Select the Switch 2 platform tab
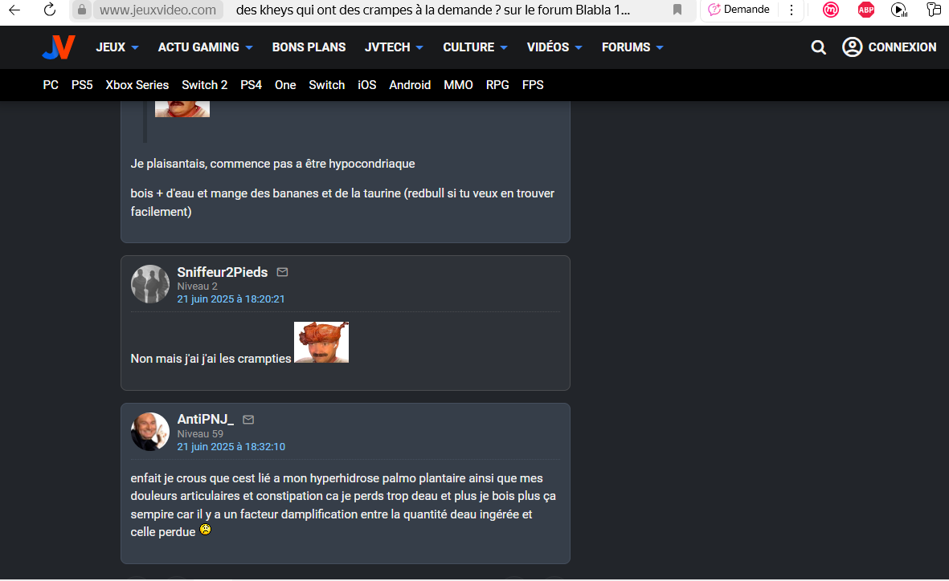This screenshot has height=581, width=949. (x=205, y=85)
